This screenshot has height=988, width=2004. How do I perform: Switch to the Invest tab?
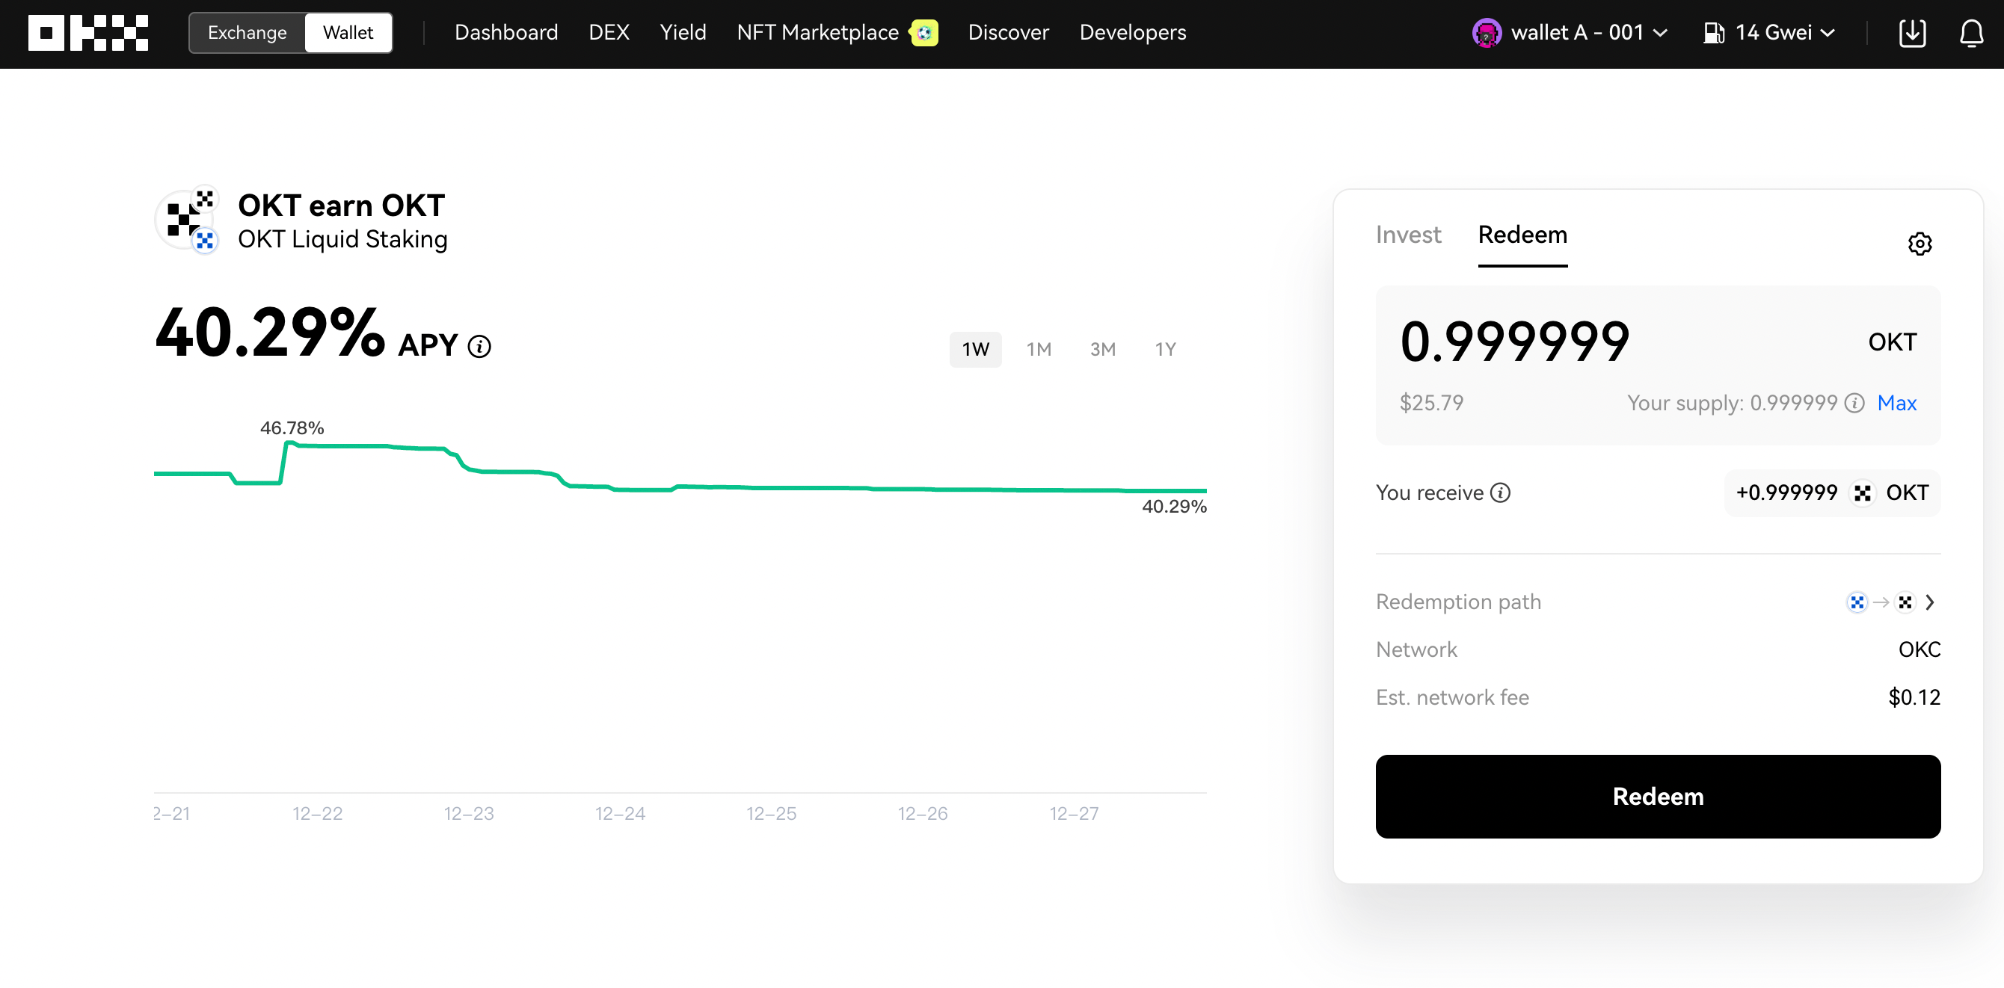[1408, 235]
